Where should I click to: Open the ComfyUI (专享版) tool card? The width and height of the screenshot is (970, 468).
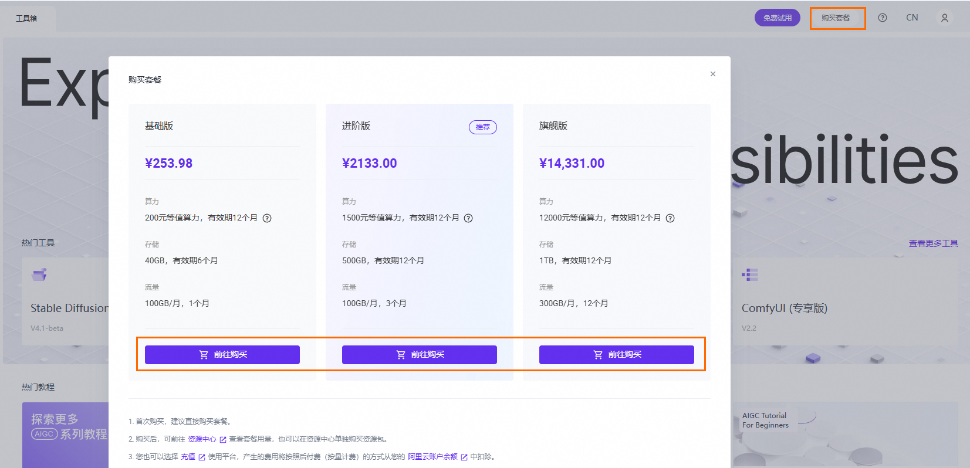click(845, 301)
